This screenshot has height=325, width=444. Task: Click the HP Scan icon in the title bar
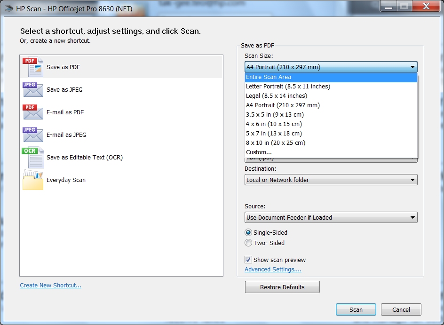coord(8,7)
